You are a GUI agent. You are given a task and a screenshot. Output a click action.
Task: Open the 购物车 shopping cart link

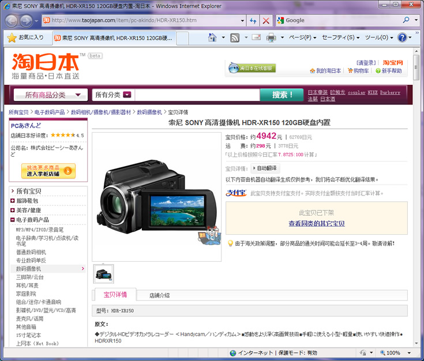[358, 71]
